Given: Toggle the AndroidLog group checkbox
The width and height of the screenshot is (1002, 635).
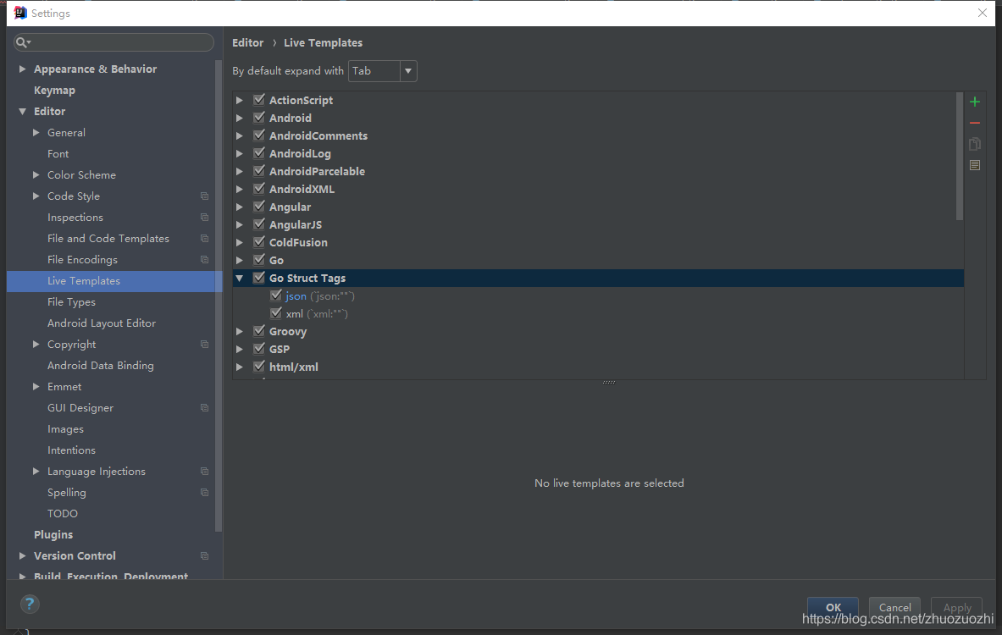Looking at the screenshot, I should 259,153.
